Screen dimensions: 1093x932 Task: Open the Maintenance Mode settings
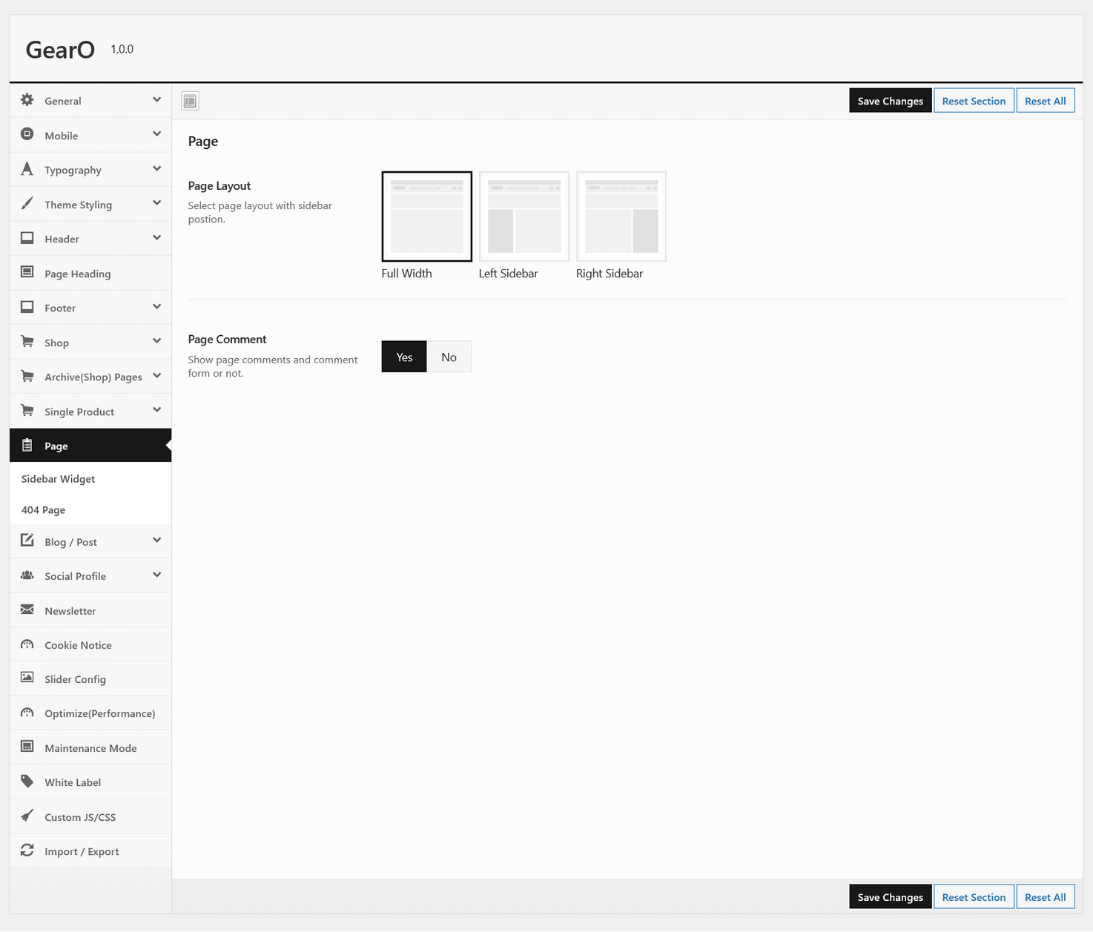pos(90,748)
